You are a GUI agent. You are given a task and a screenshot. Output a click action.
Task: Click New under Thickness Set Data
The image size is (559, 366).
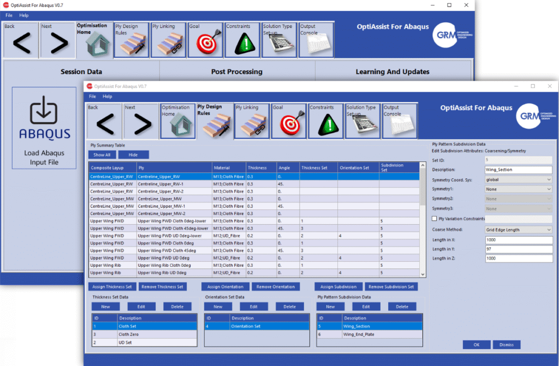[x=105, y=307]
